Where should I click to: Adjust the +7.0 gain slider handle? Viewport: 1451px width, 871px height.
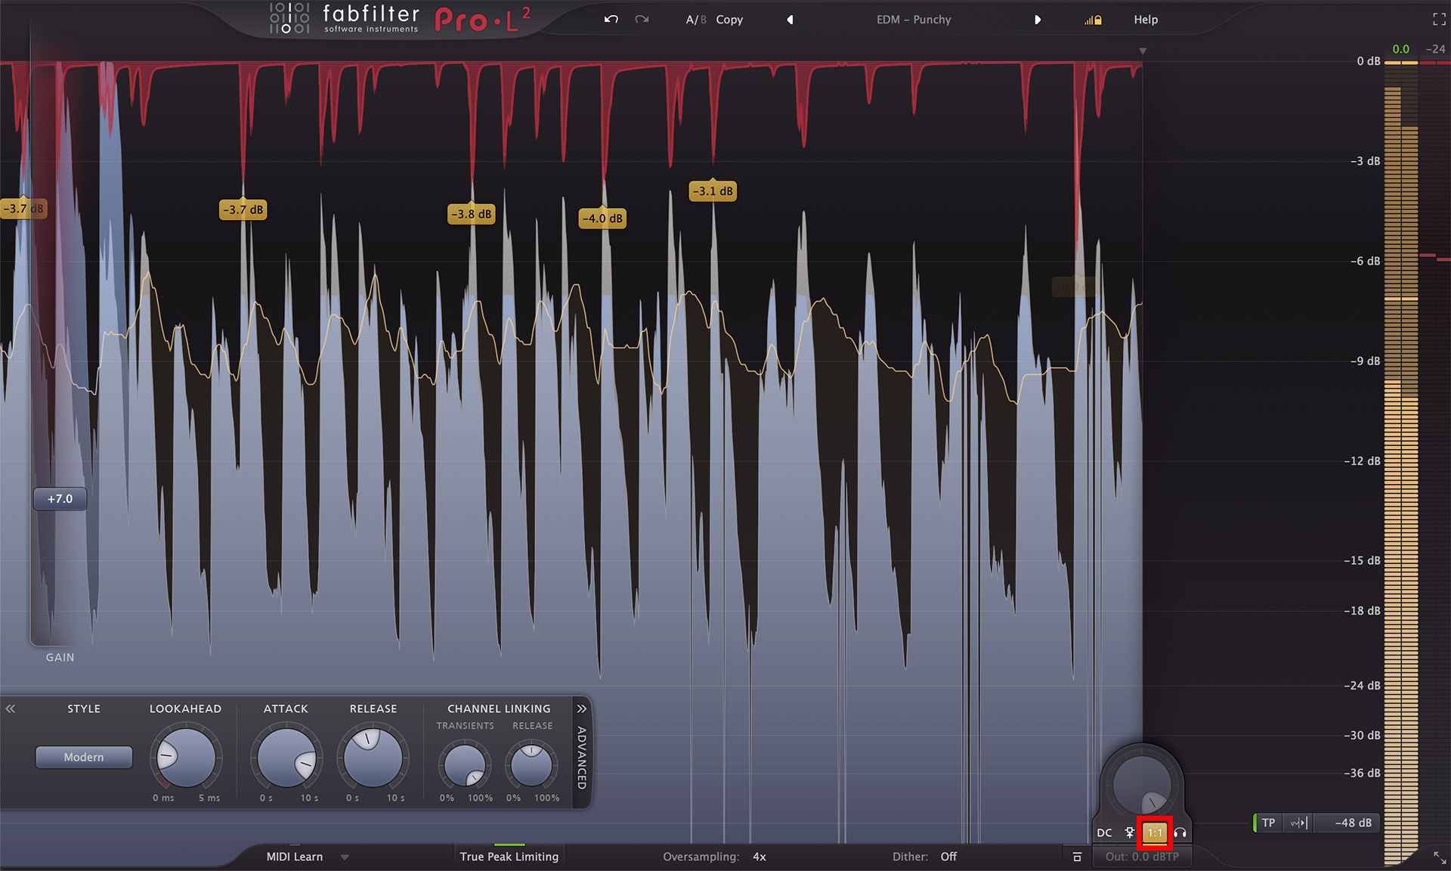point(60,499)
